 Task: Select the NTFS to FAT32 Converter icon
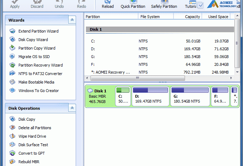coord(12,74)
